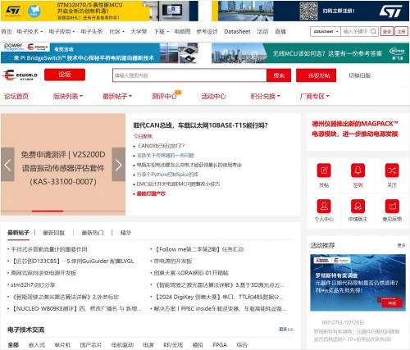
Task: Show the previous carousel slide
Action: [7, 165]
